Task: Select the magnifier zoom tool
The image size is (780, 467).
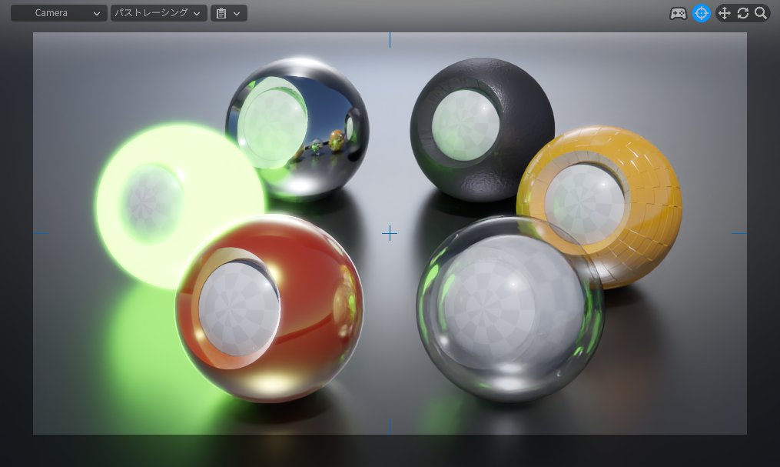Action: (760, 13)
